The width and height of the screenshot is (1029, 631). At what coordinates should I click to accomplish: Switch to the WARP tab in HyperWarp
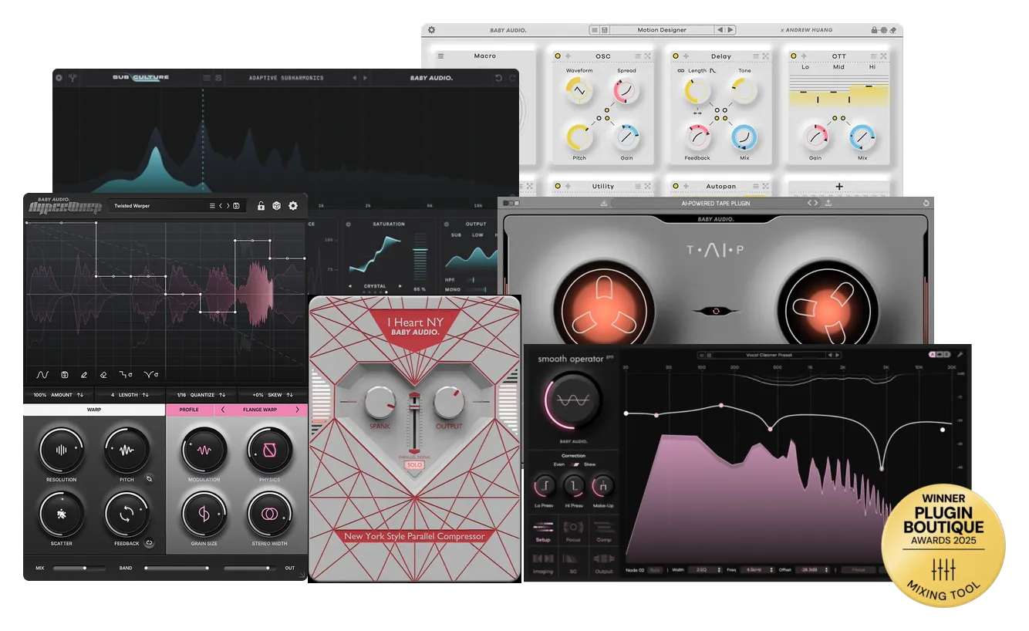(94, 410)
